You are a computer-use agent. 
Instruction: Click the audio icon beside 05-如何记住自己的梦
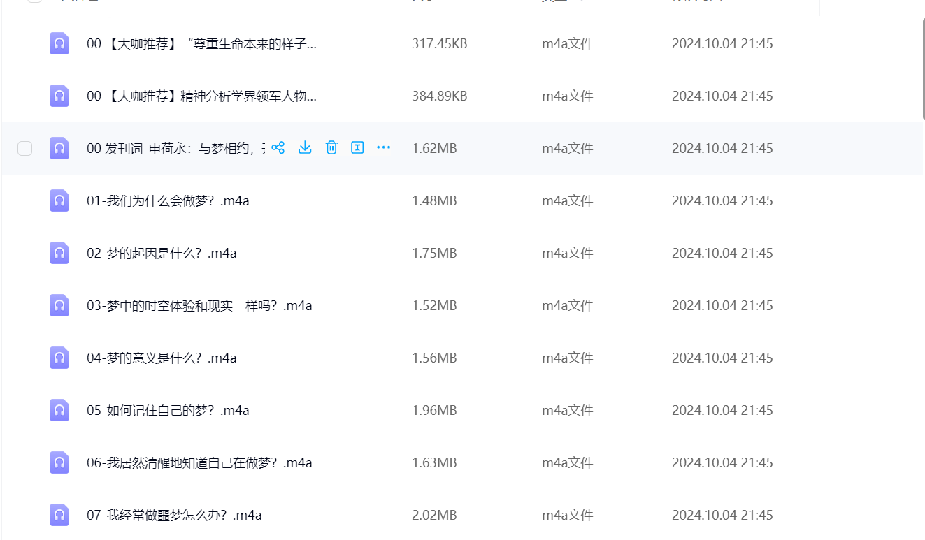point(59,410)
